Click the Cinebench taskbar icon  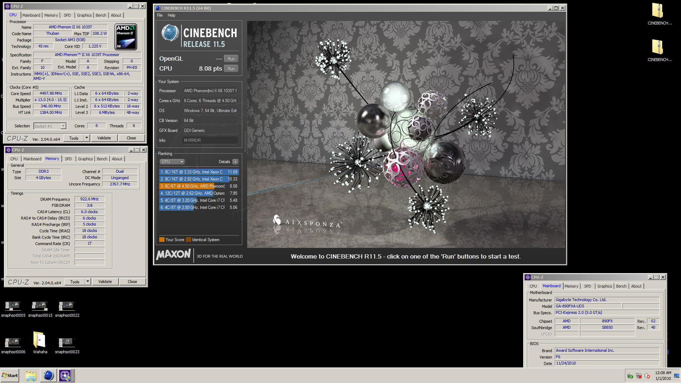[x=48, y=376]
